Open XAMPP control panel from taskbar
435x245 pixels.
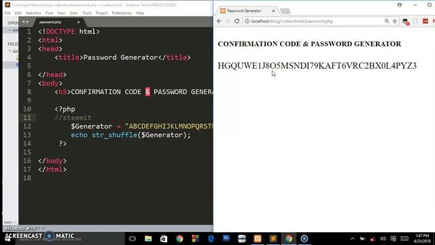pos(258,239)
